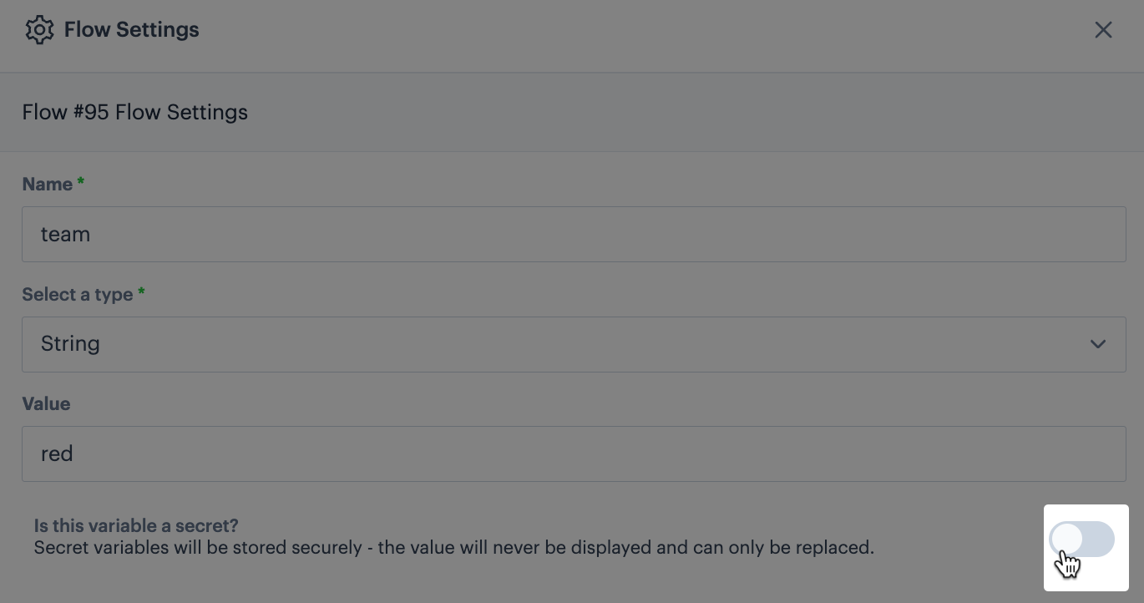This screenshot has height=603, width=1144.
Task: Click the Flow Settings gear icon
Action: [39, 30]
